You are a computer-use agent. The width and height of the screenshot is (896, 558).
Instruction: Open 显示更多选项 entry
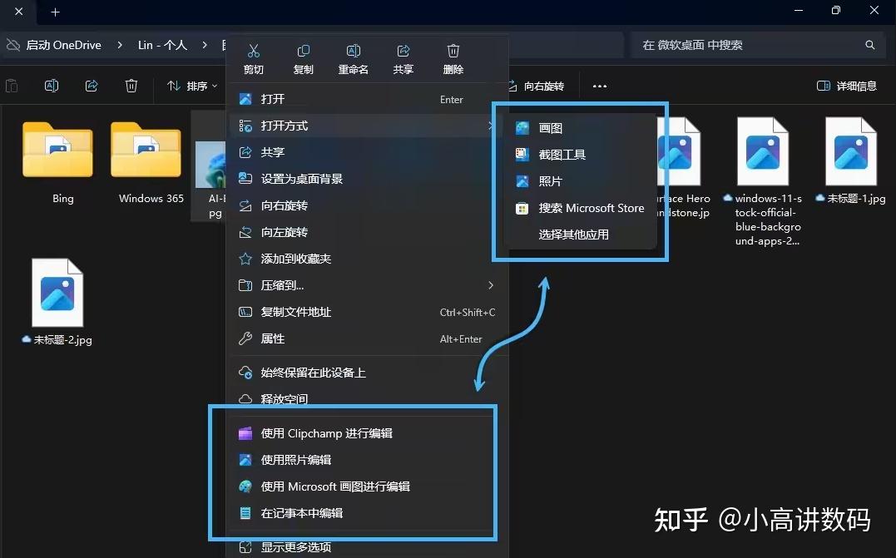pyautogui.click(x=367, y=546)
